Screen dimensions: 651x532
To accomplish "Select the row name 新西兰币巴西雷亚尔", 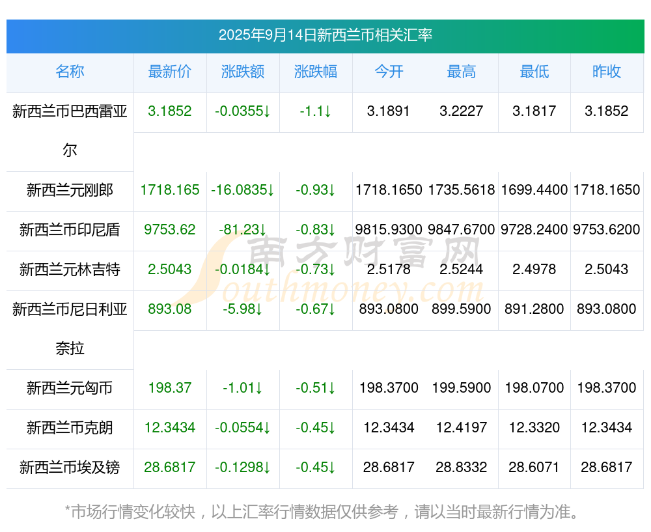I will click(70, 131).
